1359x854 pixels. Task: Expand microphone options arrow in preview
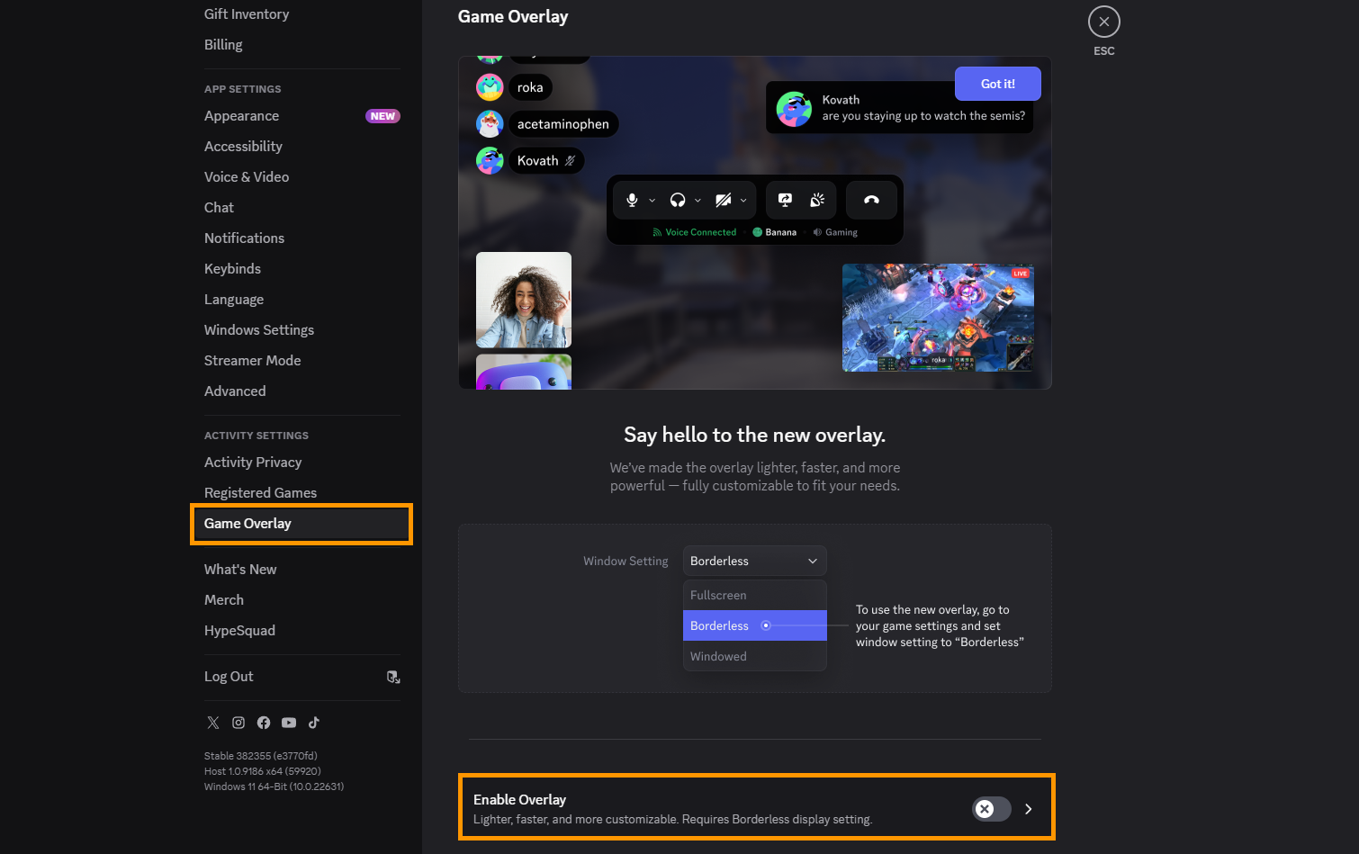coord(652,201)
